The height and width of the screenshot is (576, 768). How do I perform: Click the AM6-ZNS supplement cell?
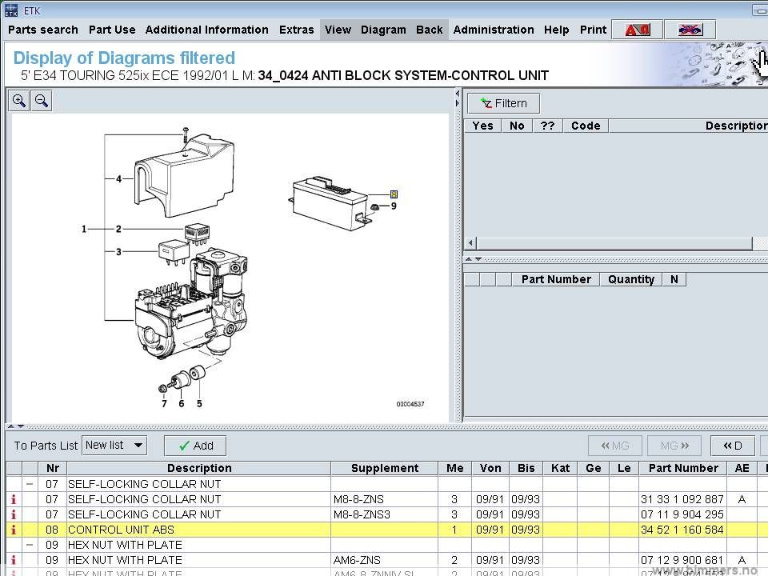[x=385, y=560]
